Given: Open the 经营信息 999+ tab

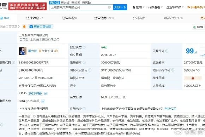Looking at the screenshot, I should coord(104,18).
